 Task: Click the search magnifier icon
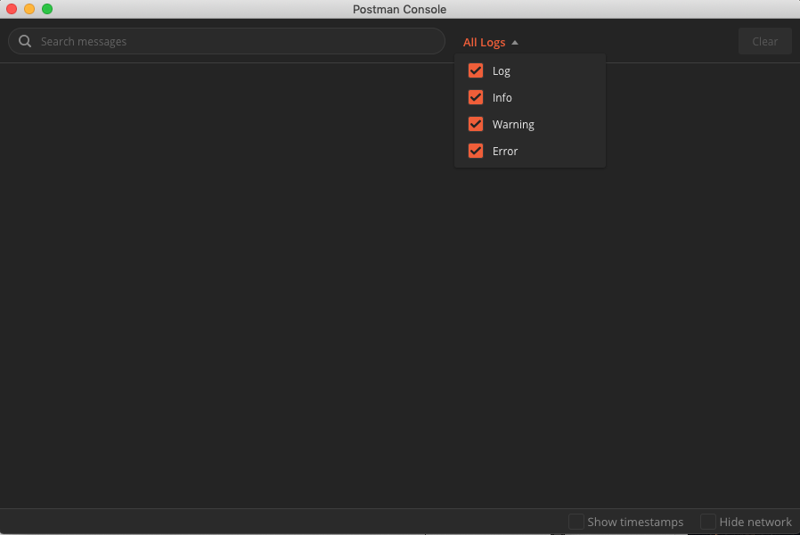[x=24, y=41]
